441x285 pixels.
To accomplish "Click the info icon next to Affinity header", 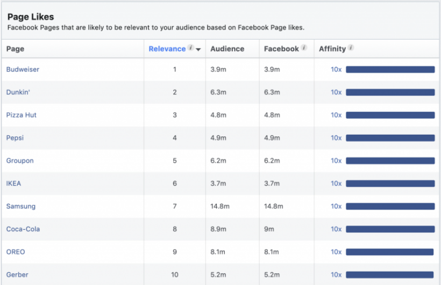I will pyautogui.click(x=351, y=47).
